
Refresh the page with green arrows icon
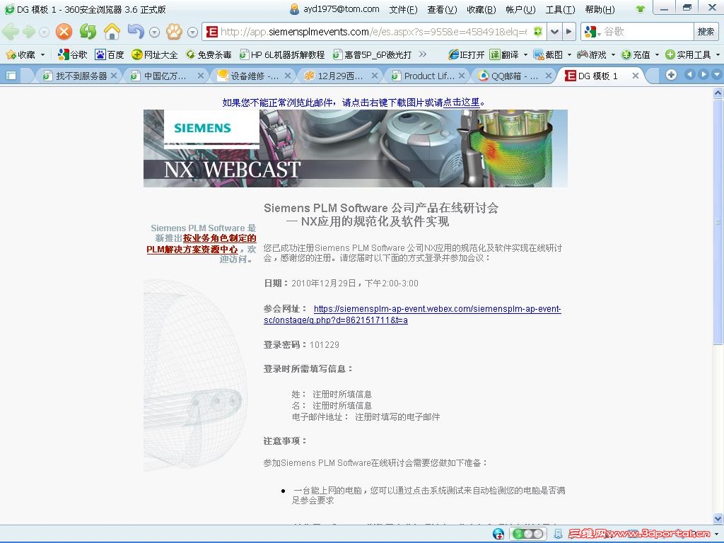tap(88, 31)
